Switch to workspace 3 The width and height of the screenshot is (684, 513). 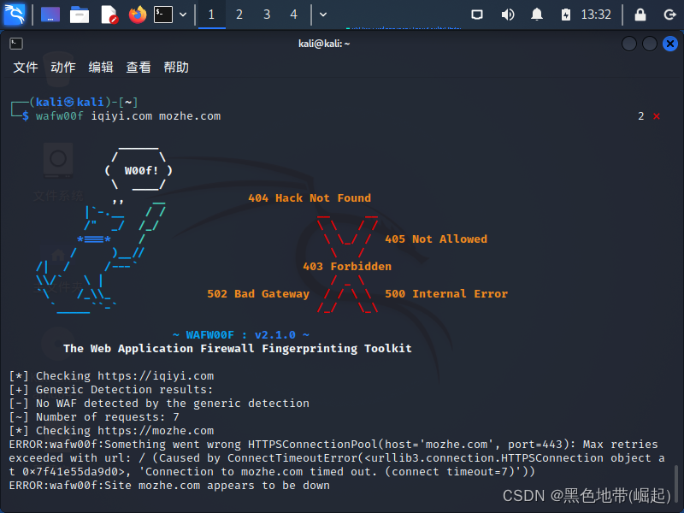tap(267, 15)
